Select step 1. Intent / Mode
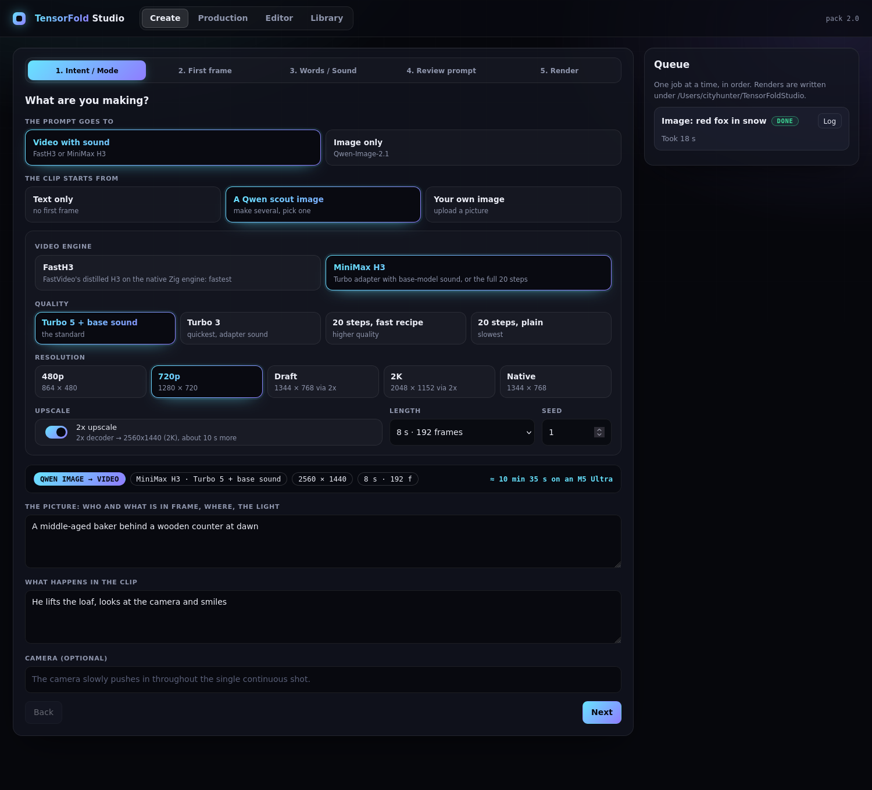Screen dimensions: 872x790 coord(87,70)
